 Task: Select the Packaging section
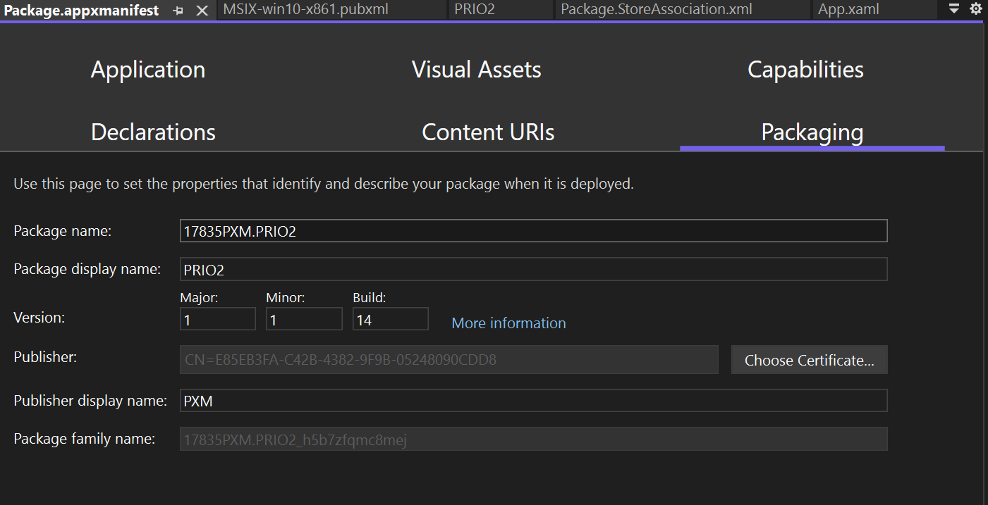(x=812, y=132)
